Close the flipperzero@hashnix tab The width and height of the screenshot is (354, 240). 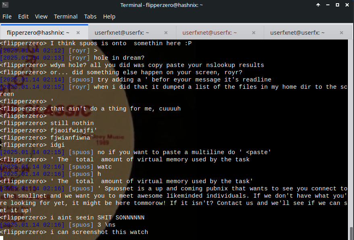click(78, 33)
